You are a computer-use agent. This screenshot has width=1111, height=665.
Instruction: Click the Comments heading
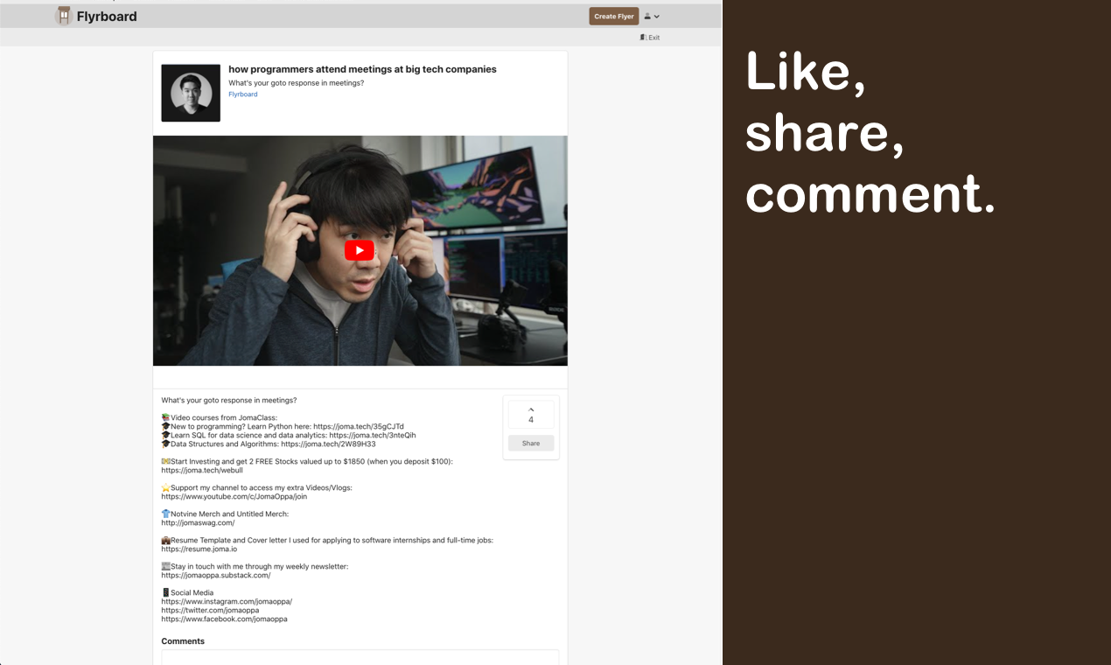[183, 641]
